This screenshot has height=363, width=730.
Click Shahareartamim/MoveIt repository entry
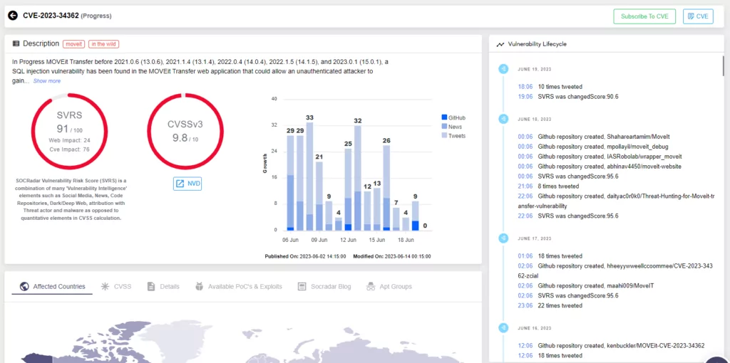point(604,137)
